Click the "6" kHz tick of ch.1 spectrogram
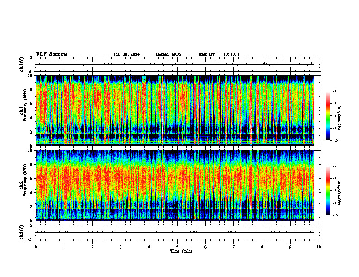Screen dimensions: 359x277 (x=32, y=104)
